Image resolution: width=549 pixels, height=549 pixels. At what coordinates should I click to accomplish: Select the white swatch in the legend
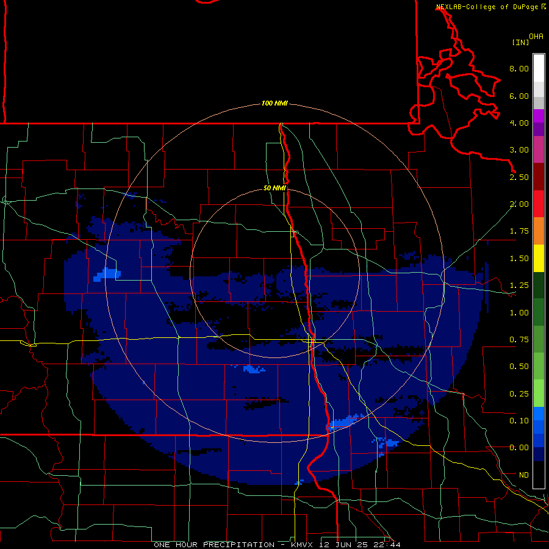[539, 68]
